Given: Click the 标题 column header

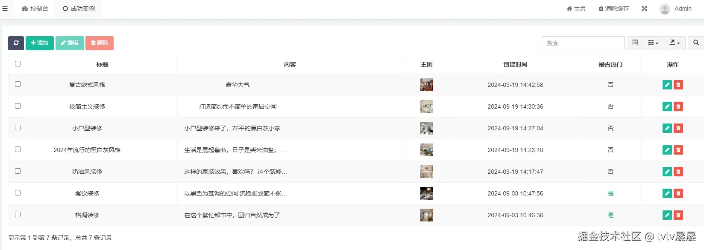Looking at the screenshot, I should point(102,64).
